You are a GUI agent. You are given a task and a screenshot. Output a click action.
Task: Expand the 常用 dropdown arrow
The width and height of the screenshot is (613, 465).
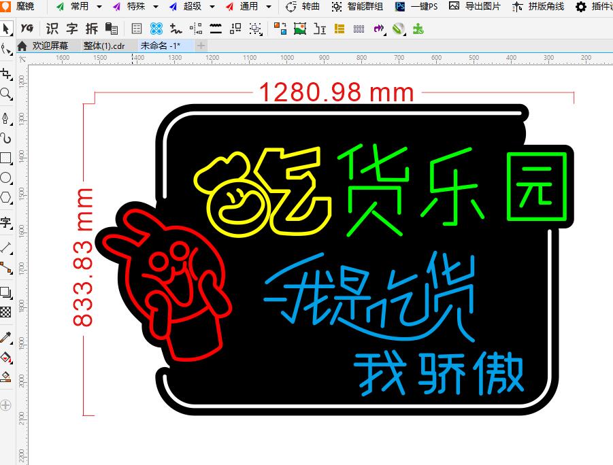click(99, 7)
